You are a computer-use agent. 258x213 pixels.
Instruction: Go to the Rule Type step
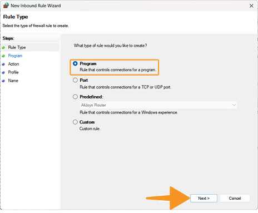click(17, 47)
